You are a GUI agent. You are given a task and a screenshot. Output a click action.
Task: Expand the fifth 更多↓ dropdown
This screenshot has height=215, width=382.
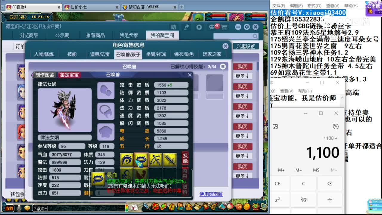242,156
